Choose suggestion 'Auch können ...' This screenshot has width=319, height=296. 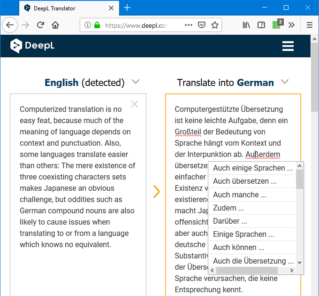click(x=252, y=248)
